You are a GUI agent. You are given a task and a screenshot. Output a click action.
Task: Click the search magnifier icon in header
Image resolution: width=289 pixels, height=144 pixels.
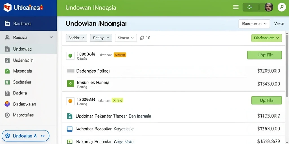click(x=282, y=7)
